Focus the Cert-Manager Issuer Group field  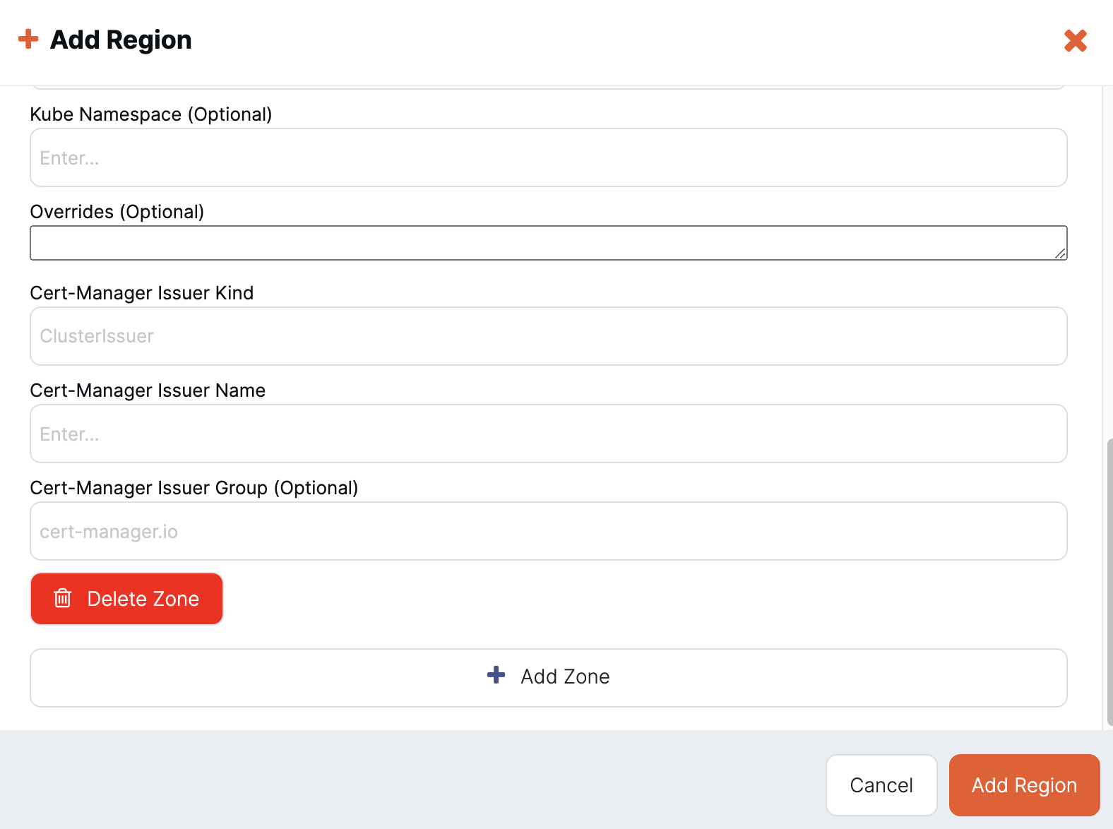tap(548, 531)
